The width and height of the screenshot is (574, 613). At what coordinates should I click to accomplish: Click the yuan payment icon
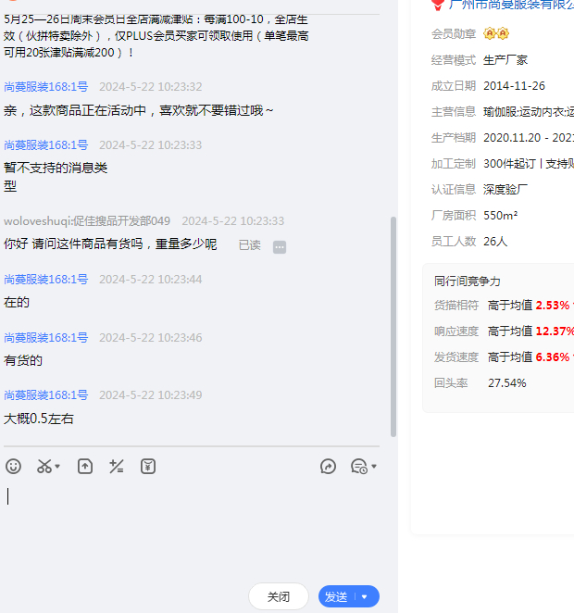pyautogui.click(x=148, y=467)
